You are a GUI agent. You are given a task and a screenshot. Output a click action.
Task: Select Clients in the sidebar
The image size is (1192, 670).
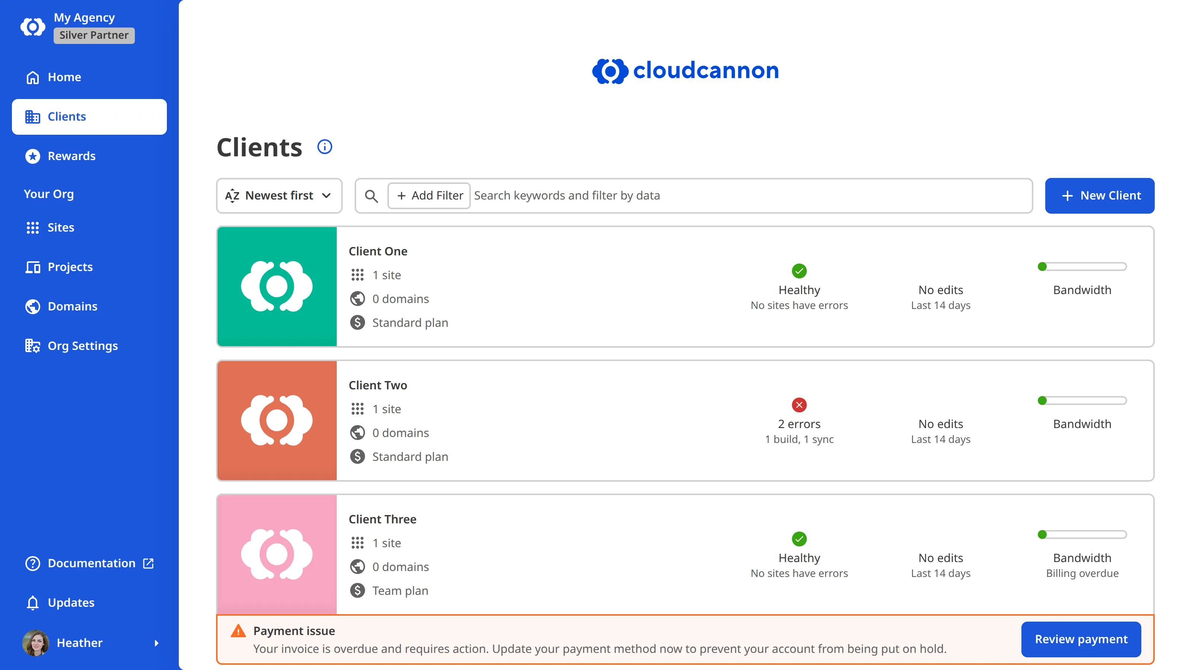pyautogui.click(x=89, y=117)
